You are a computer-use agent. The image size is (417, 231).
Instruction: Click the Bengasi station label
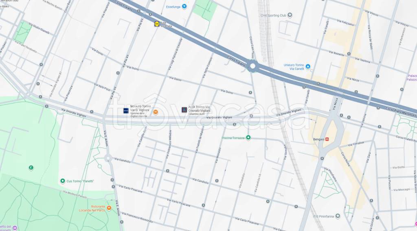tap(318, 139)
